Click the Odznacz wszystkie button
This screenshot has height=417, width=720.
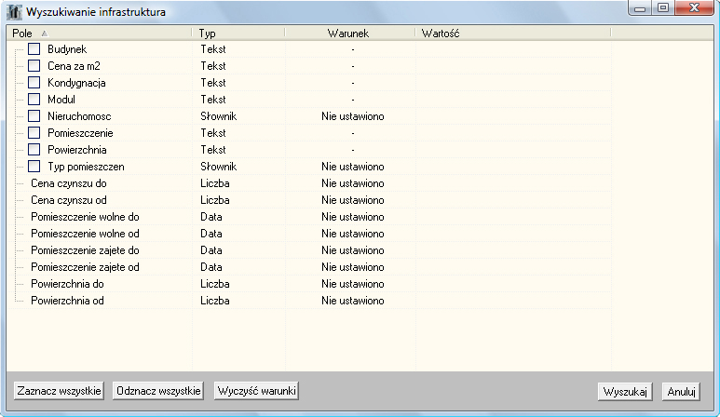(158, 391)
